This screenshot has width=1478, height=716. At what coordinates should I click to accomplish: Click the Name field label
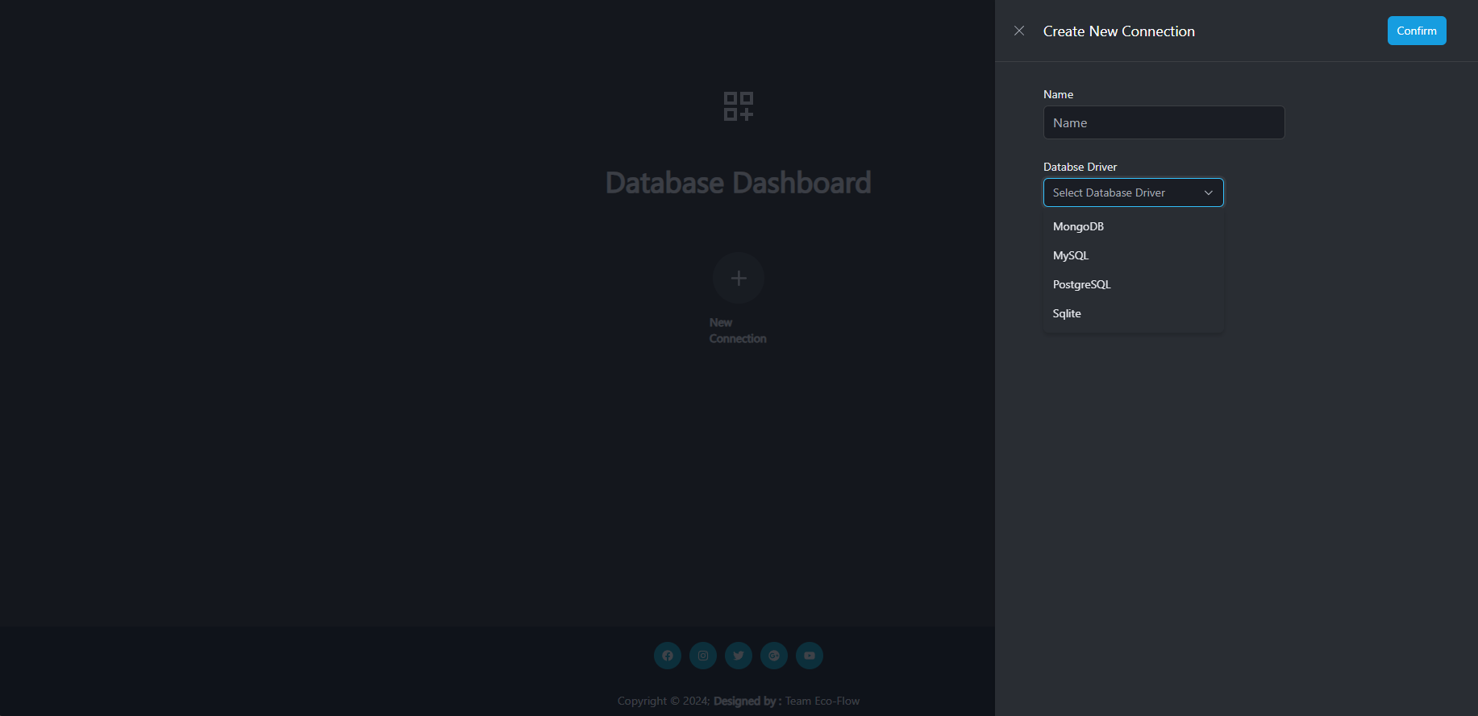(1058, 94)
